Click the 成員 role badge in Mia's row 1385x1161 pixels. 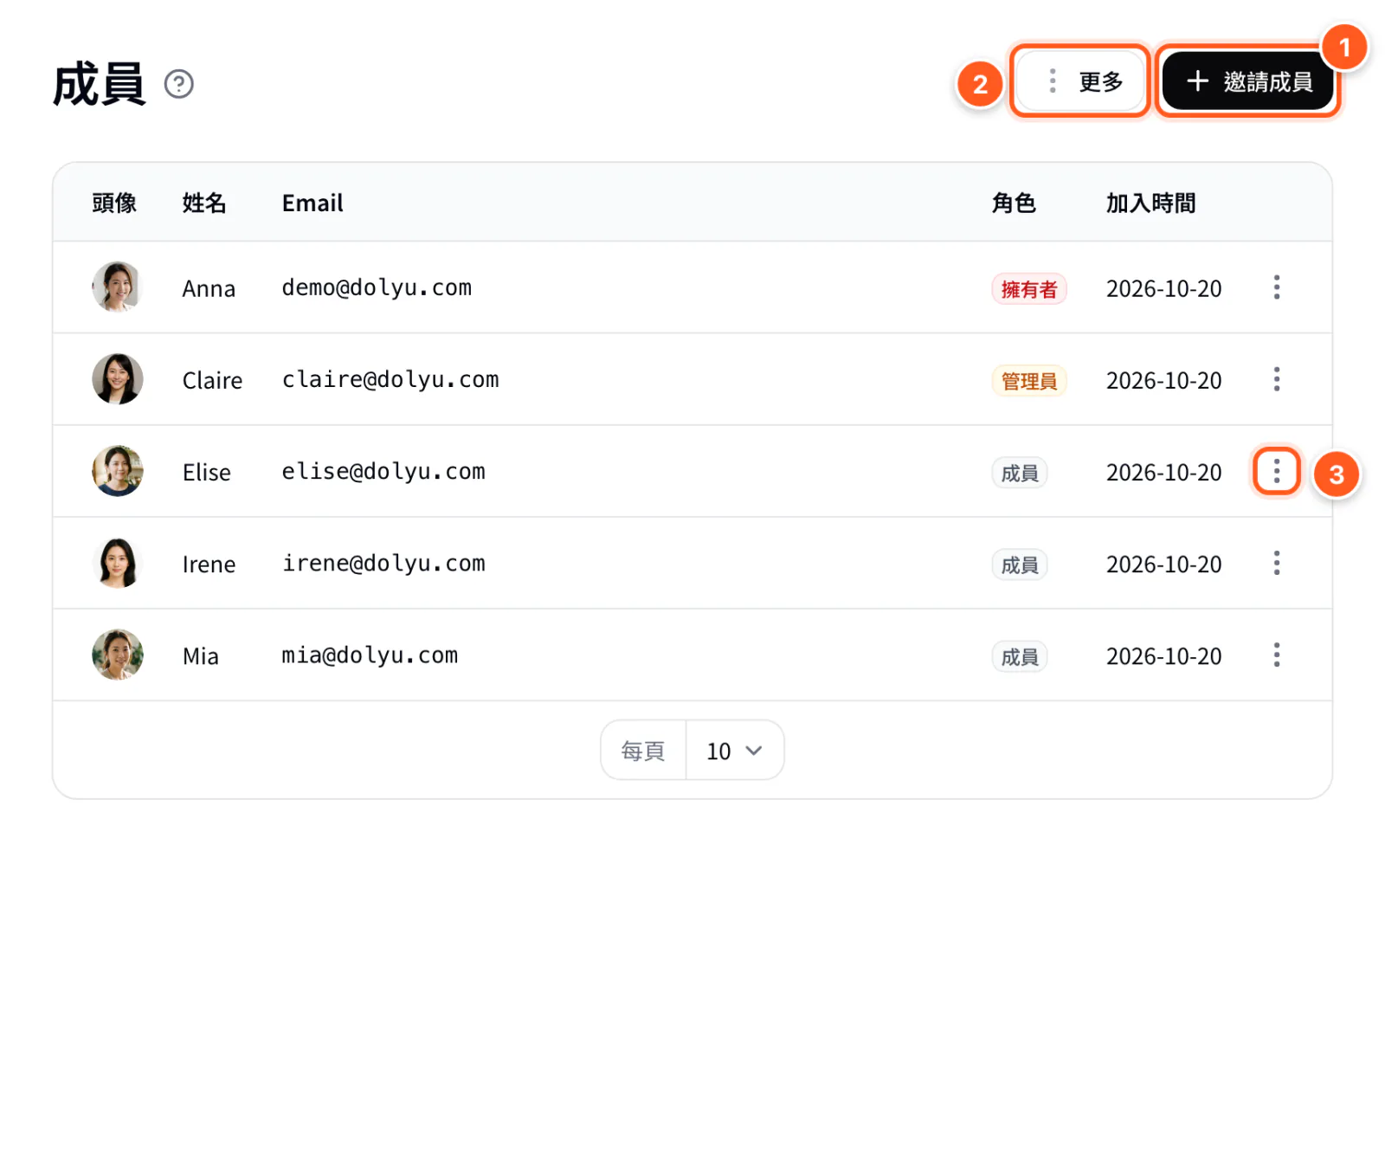1020,656
